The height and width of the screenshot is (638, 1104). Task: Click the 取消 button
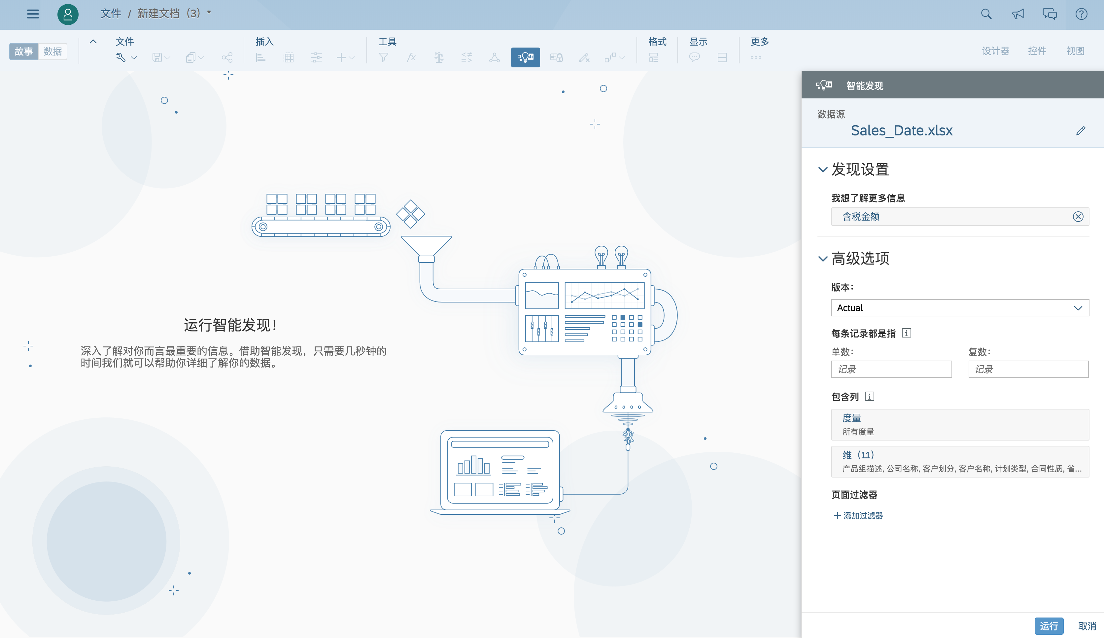click(1087, 626)
